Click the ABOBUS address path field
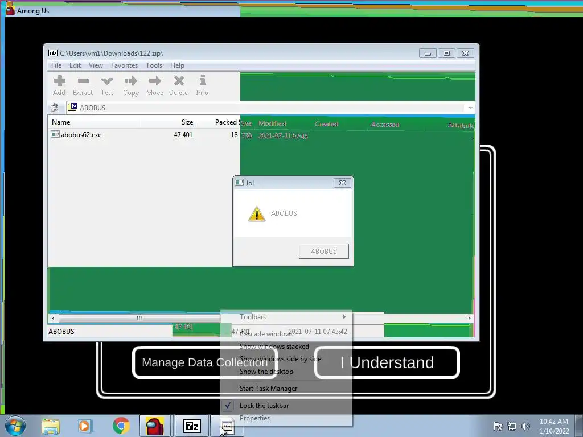The image size is (583, 437). [265, 108]
